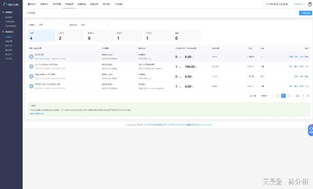Go to the previous page with the pagination arrow
The height and width of the screenshot is (189, 313).
click(277, 96)
